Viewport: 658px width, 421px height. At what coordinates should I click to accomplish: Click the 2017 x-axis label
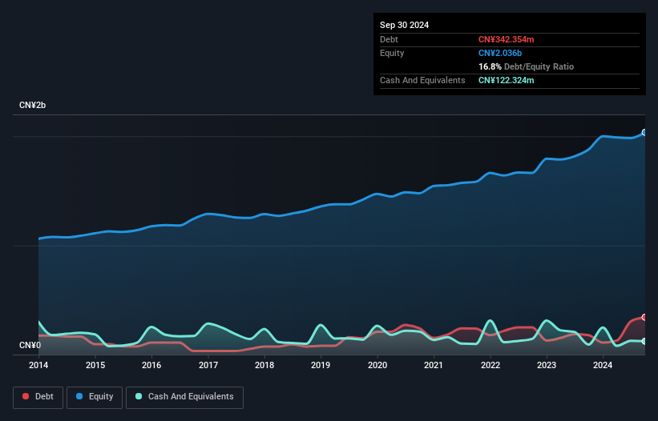coord(208,365)
